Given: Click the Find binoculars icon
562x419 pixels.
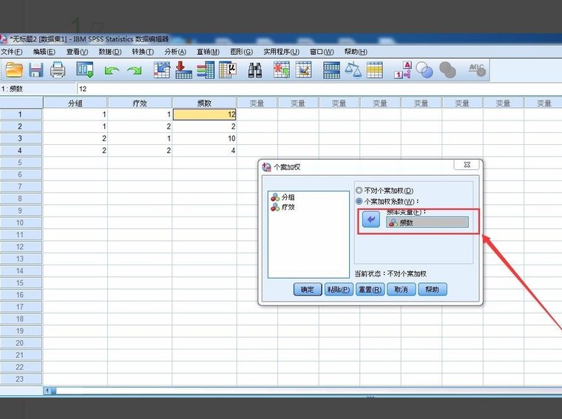Looking at the screenshot, I should (255, 70).
